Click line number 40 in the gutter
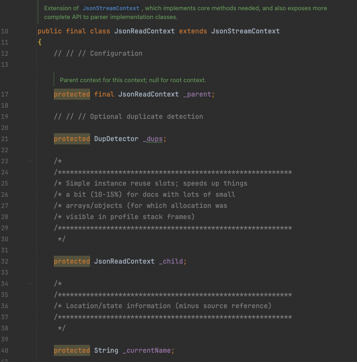Screen dimensions: 357x362 tap(5, 350)
